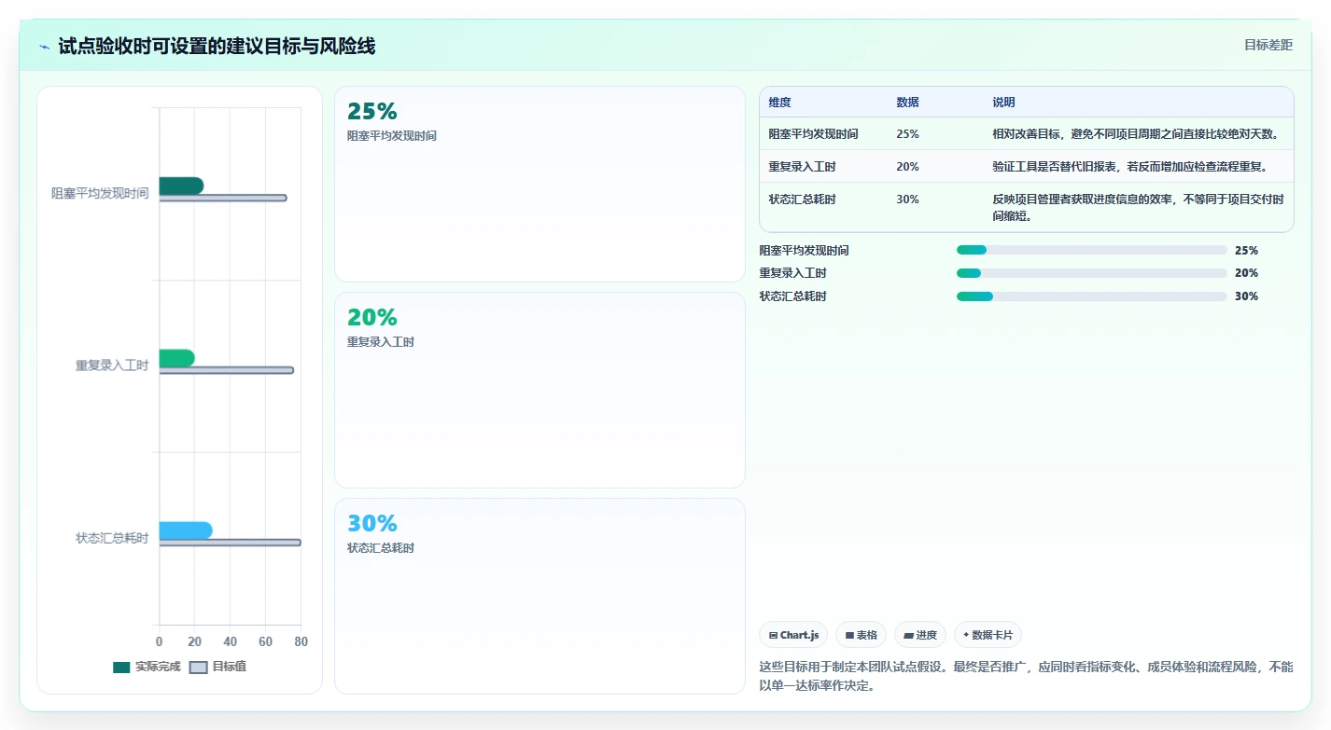1331x730 pixels.
Task: Select the 数据卡片 tag chip
Action: [988, 635]
